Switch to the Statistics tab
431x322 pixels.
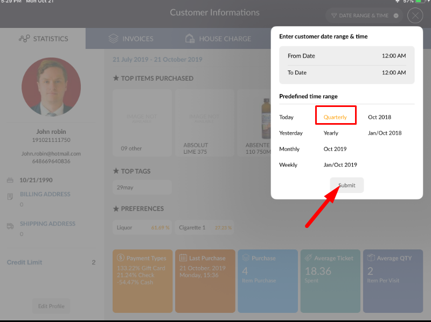pyautogui.click(x=43, y=39)
